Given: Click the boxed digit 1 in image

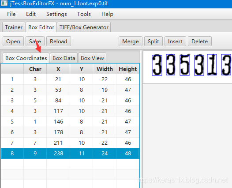Looking at the screenshot, I should click(x=212, y=64).
